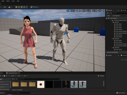Click the Content Browser search assets field
Image resolution: width=127 pixels, height=95 pixels.
(x=39, y=79)
